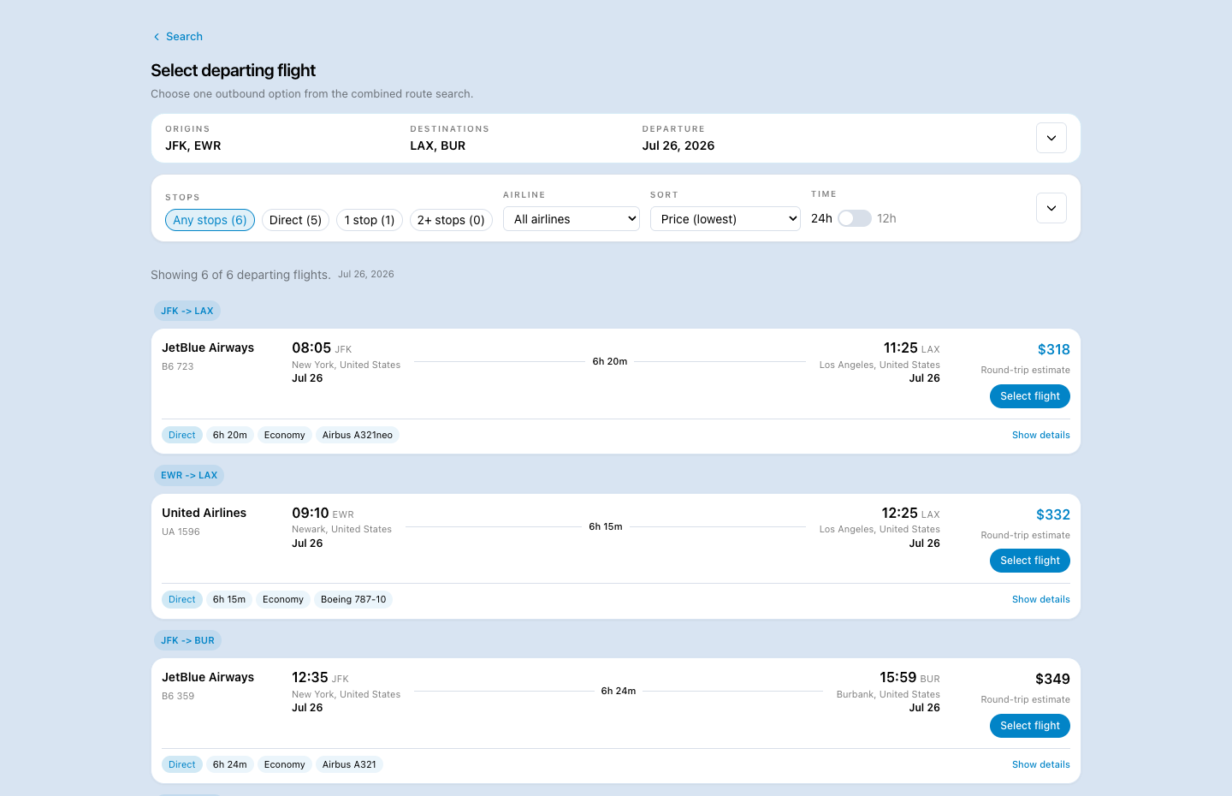Click the 12:25 LAX arrival time

click(x=911, y=513)
